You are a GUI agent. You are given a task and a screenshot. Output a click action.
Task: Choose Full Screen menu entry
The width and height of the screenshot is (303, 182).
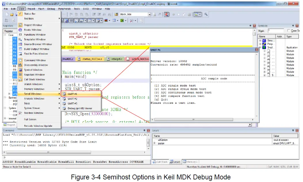30,120
